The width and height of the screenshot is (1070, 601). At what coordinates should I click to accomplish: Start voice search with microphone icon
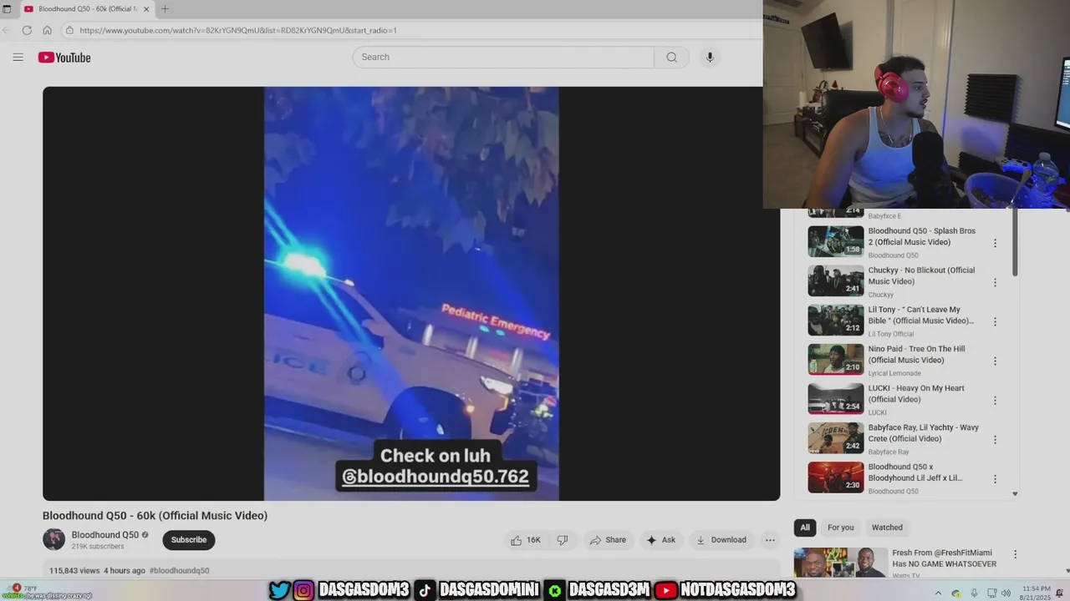(710, 57)
